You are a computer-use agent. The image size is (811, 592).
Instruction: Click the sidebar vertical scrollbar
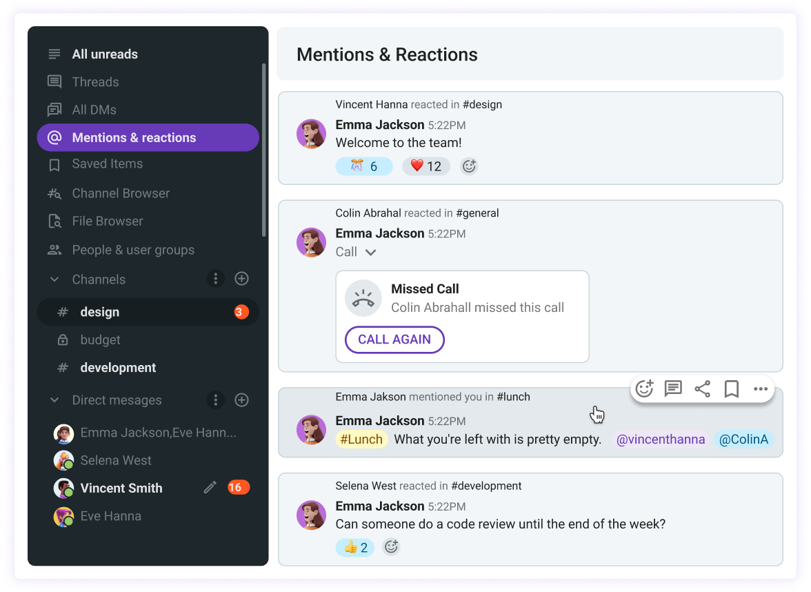263,150
